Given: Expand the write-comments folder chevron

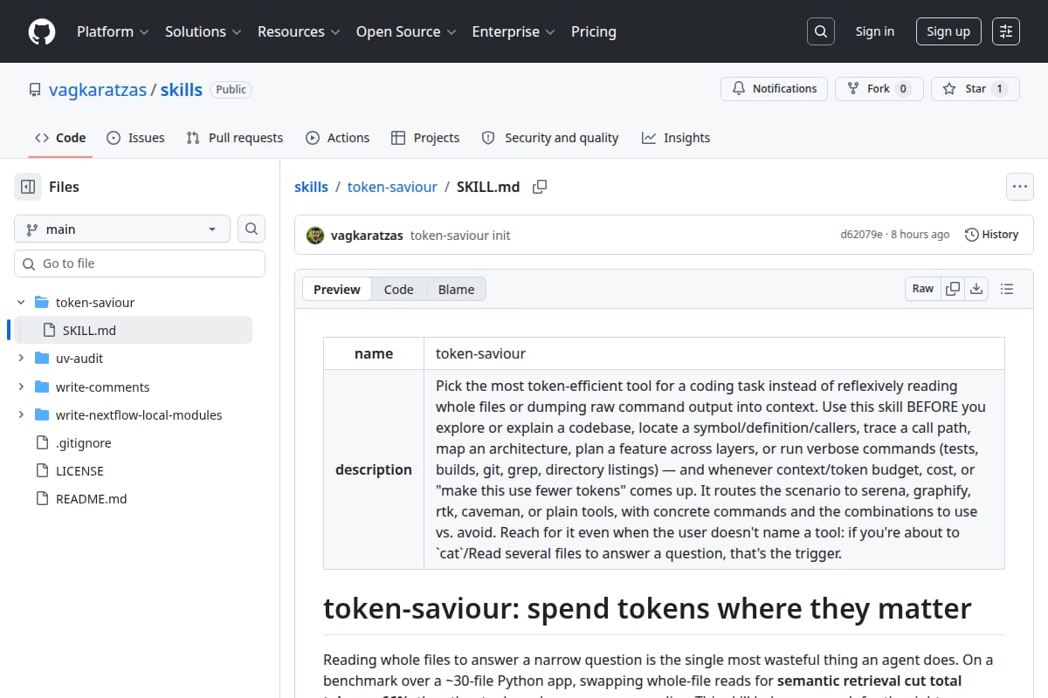Looking at the screenshot, I should coord(21,387).
